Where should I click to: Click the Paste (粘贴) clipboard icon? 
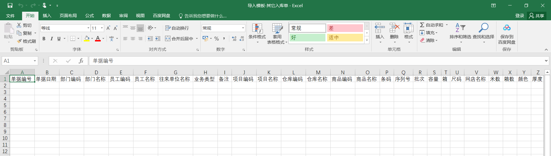(x=9, y=28)
